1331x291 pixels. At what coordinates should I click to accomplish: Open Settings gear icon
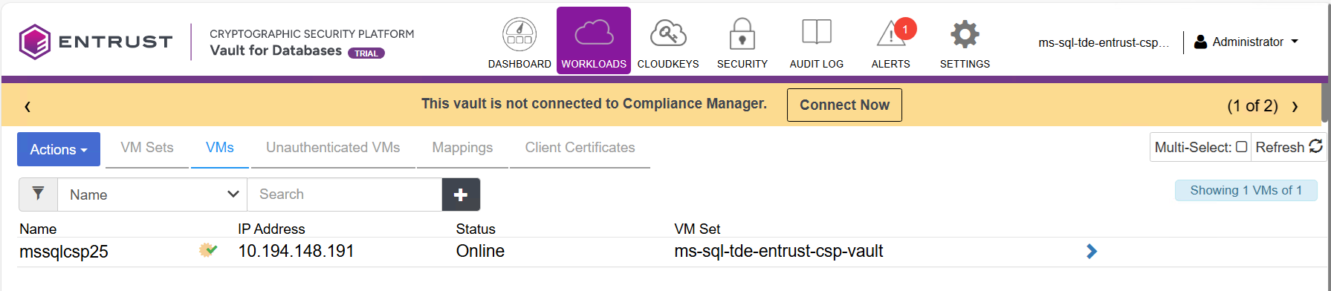965,34
